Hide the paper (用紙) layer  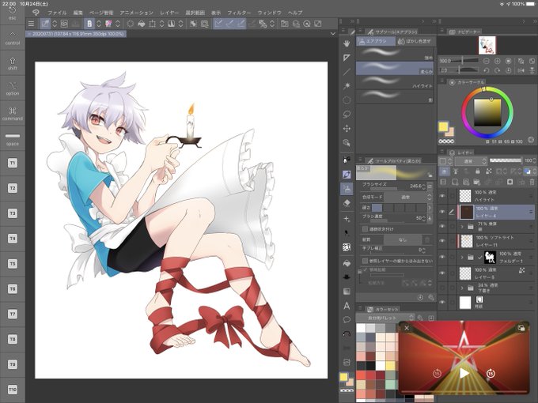442,302
